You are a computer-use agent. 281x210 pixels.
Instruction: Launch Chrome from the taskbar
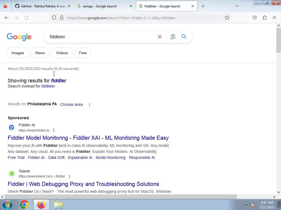(24, 205)
